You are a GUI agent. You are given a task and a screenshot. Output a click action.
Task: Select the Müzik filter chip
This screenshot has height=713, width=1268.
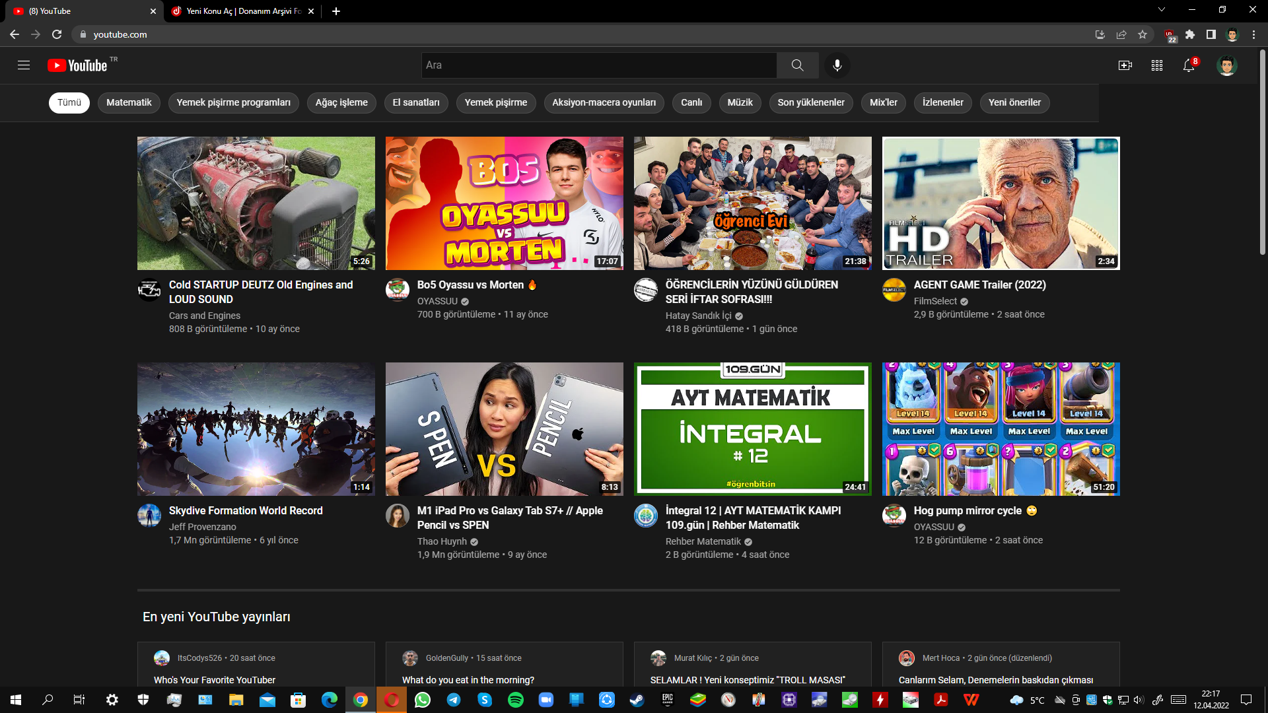point(740,102)
